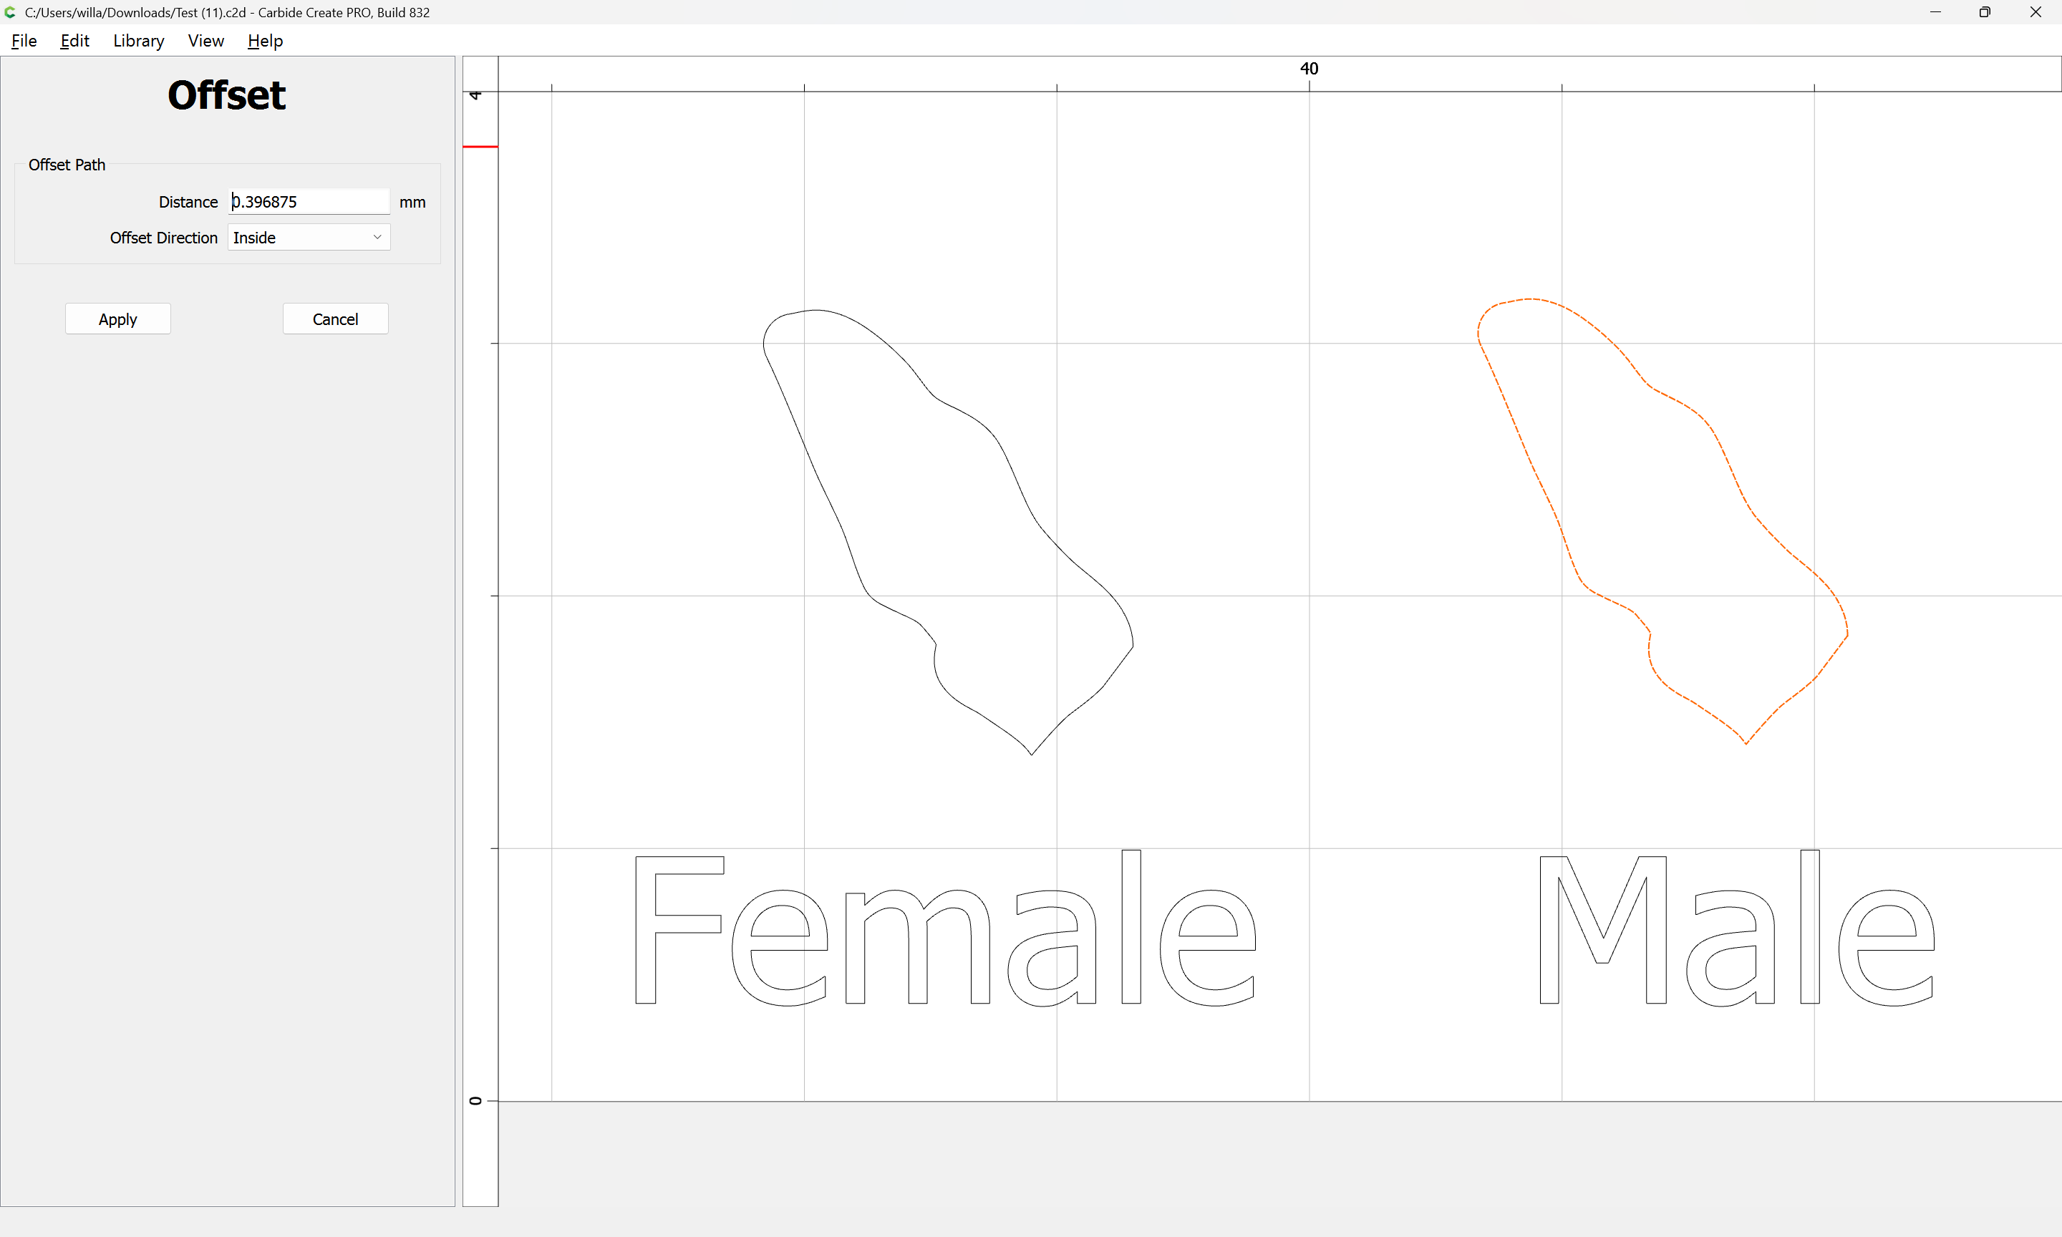Open the File menu
Screen dimensions: 2062x1237
tap(24, 41)
